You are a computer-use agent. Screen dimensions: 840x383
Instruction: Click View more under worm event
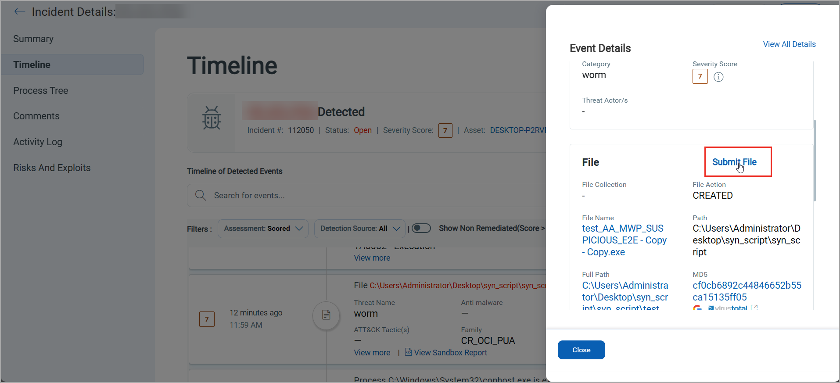pyautogui.click(x=372, y=352)
